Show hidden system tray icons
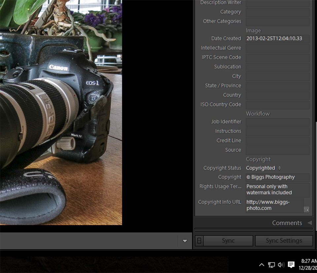 262,265
